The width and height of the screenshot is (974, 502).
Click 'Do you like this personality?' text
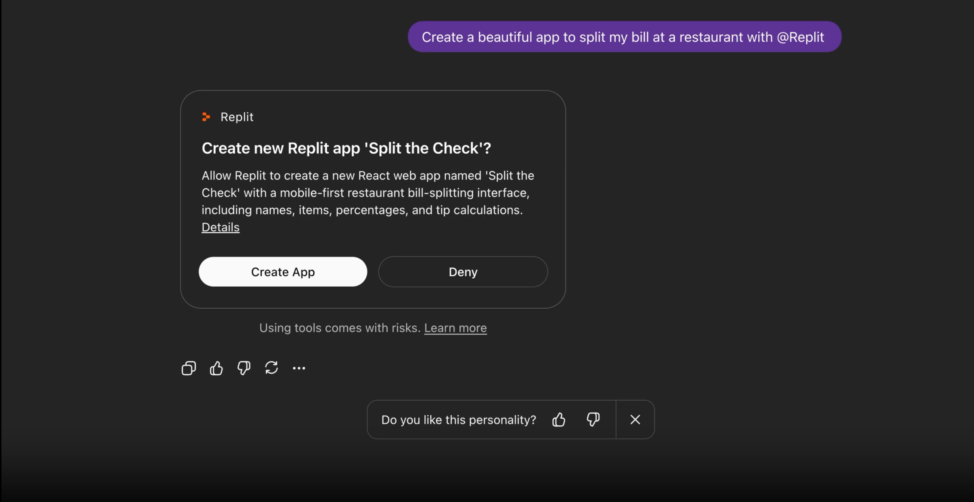(x=458, y=420)
